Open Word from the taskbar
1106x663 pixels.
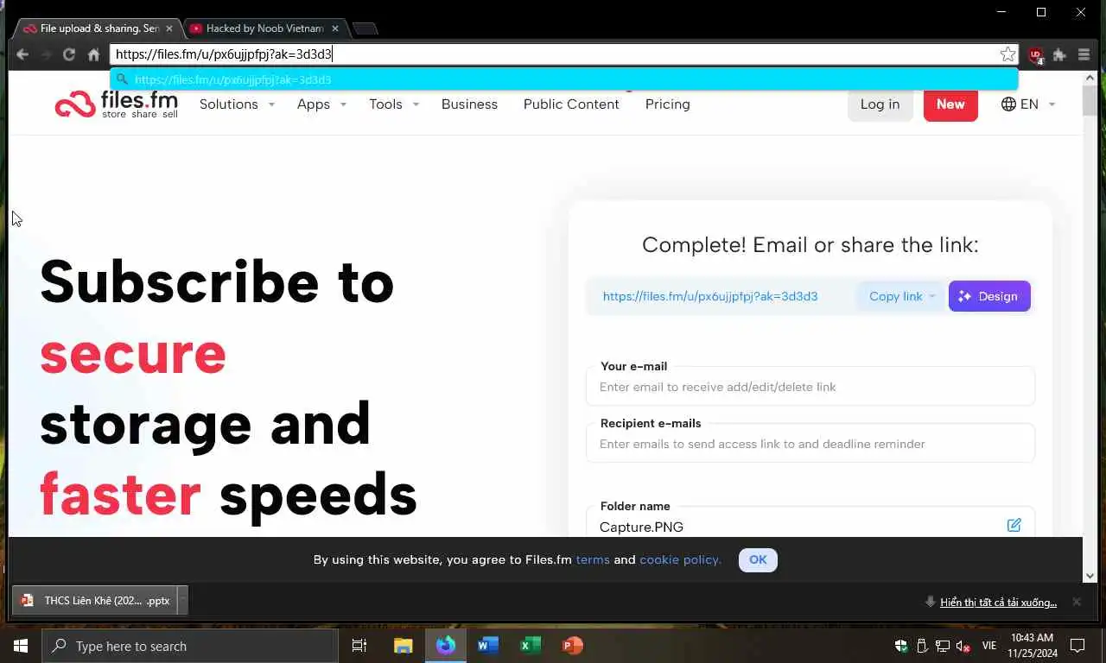pyautogui.click(x=487, y=646)
